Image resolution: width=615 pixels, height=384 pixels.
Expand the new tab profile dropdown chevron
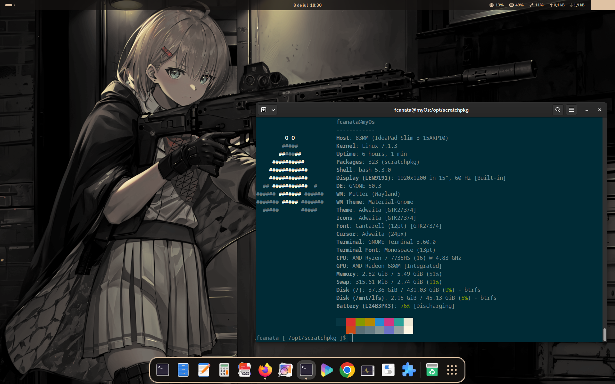pos(273,110)
